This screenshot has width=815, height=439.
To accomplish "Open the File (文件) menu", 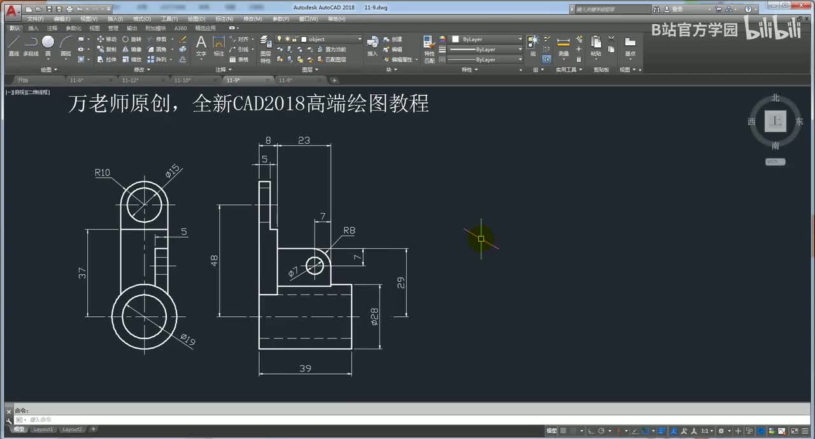I will coord(36,19).
